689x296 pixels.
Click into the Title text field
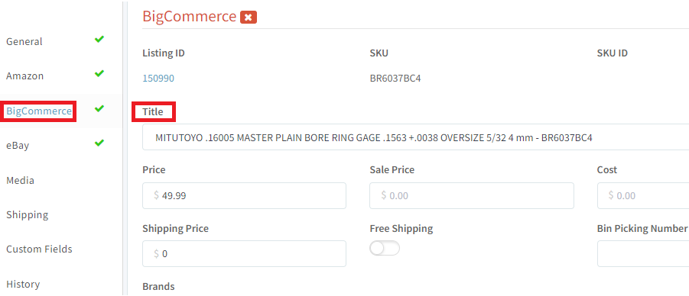point(415,137)
